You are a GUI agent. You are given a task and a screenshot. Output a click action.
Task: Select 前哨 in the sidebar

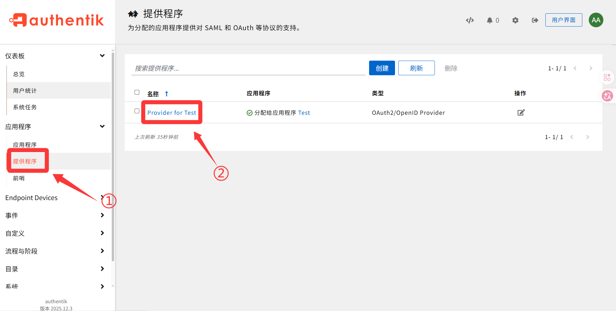click(19, 178)
